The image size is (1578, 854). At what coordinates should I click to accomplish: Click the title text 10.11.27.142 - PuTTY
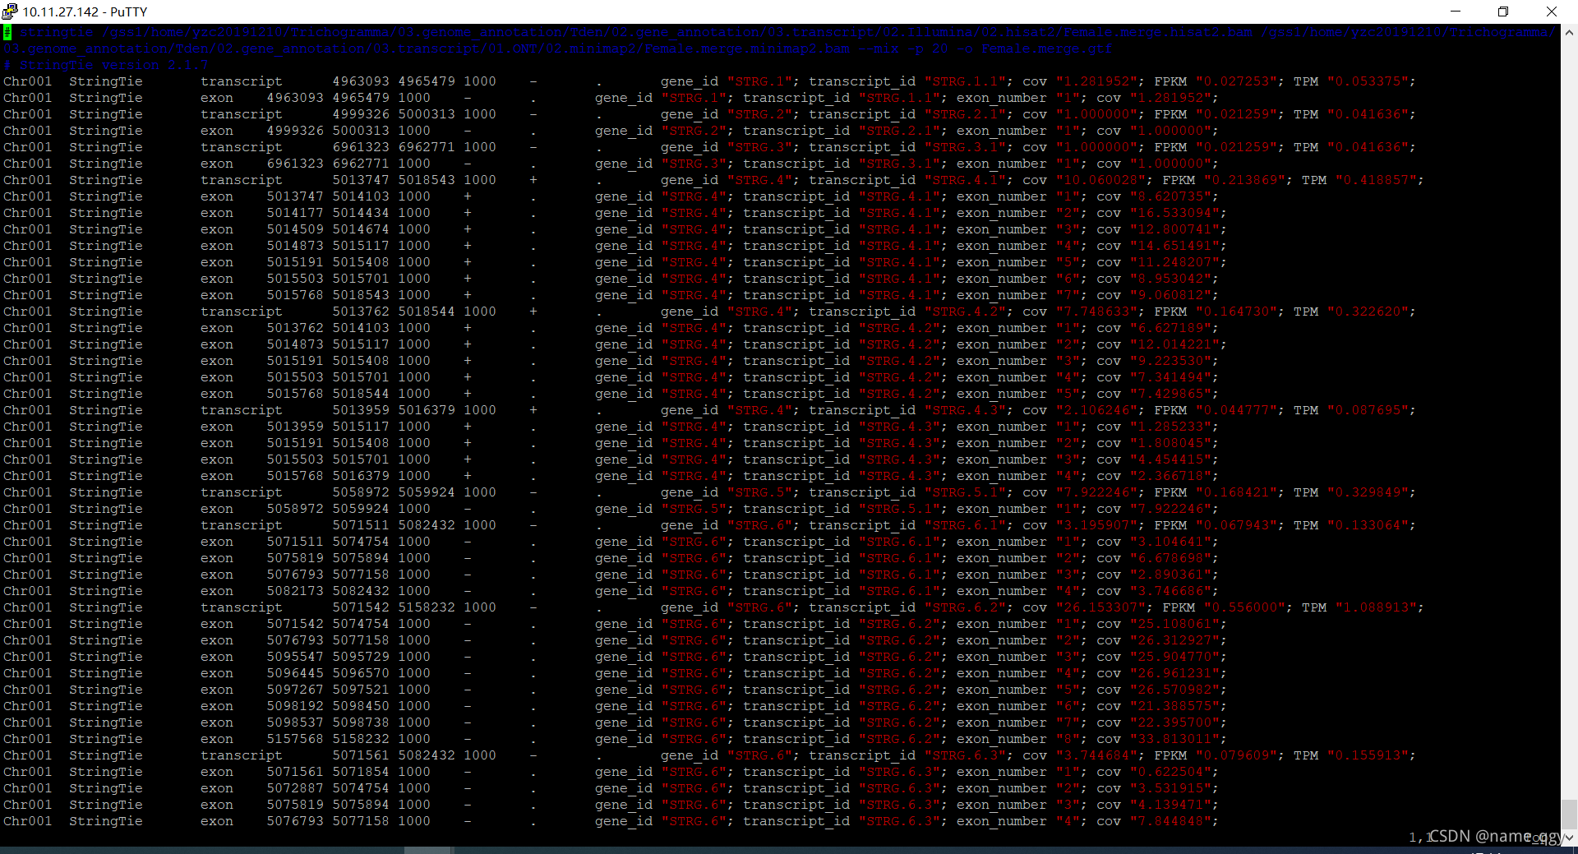85,12
